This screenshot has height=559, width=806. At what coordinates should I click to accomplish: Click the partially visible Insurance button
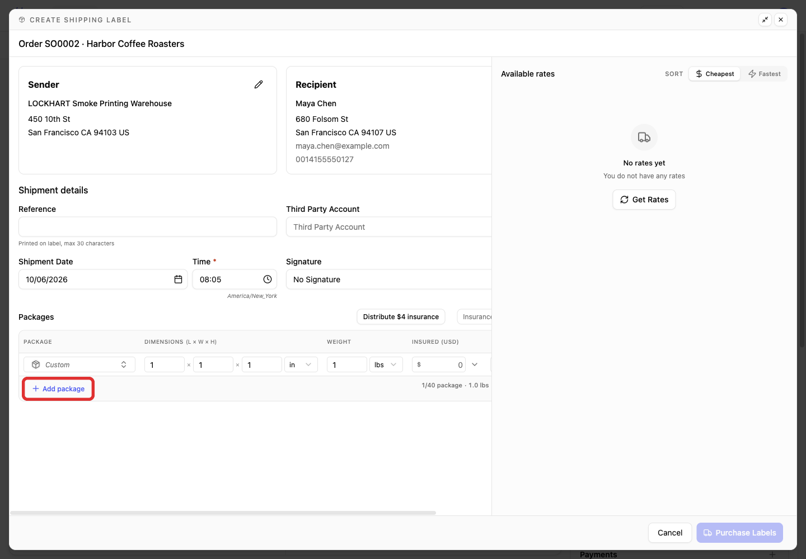click(x=475, y=317)
